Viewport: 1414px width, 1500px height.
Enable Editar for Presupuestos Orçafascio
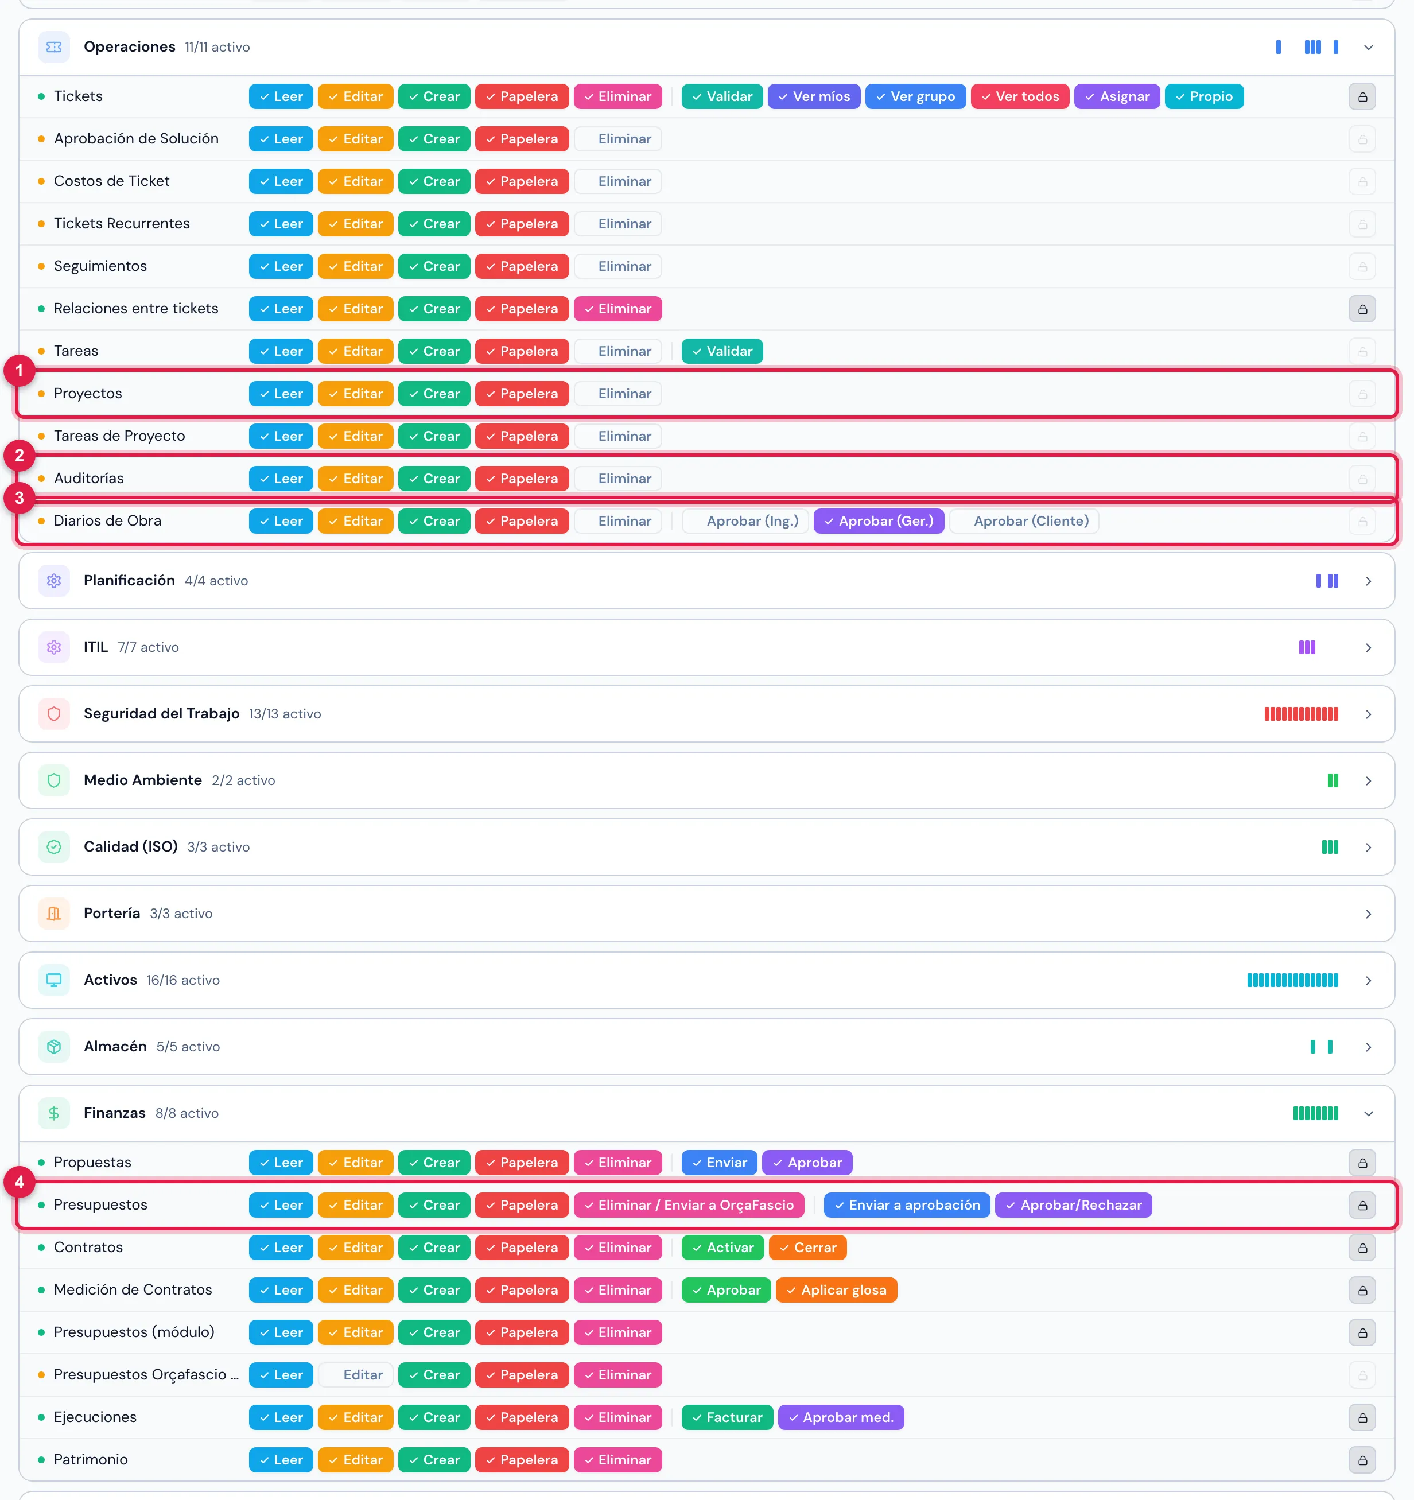click(x=355, y=1375)
